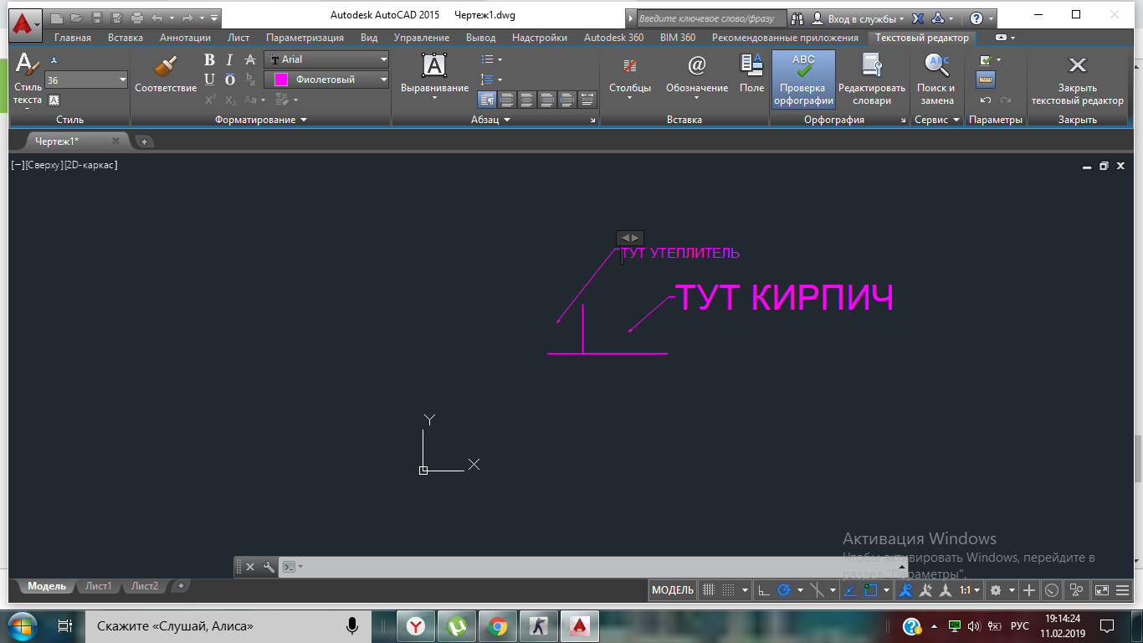Click the РУС language indicator
1143x643 pixels.
click(x=1020, y=625)
